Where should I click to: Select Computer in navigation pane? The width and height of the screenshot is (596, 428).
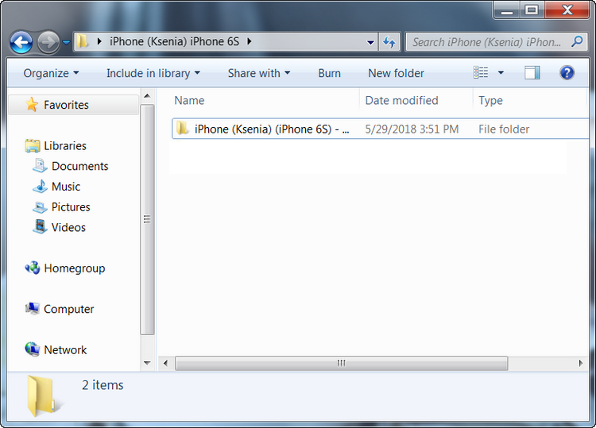pos(69,310)
